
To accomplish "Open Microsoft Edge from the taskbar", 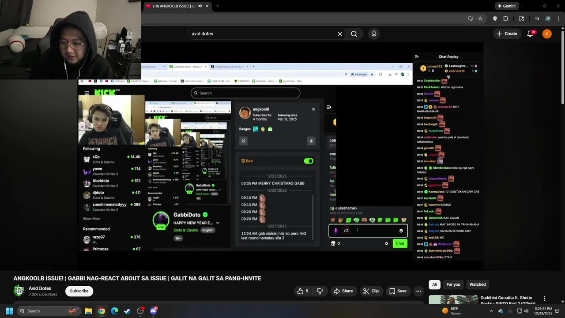I will (114, 311).
